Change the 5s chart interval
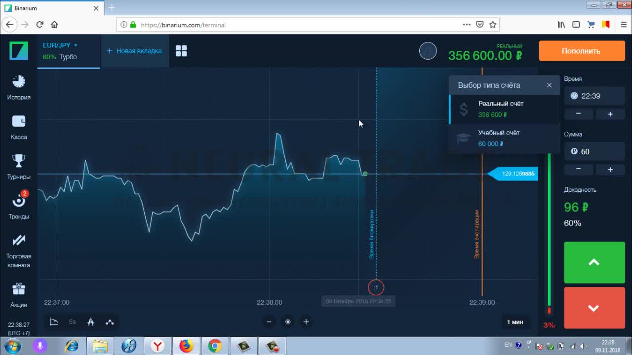 tap(73, 322)
